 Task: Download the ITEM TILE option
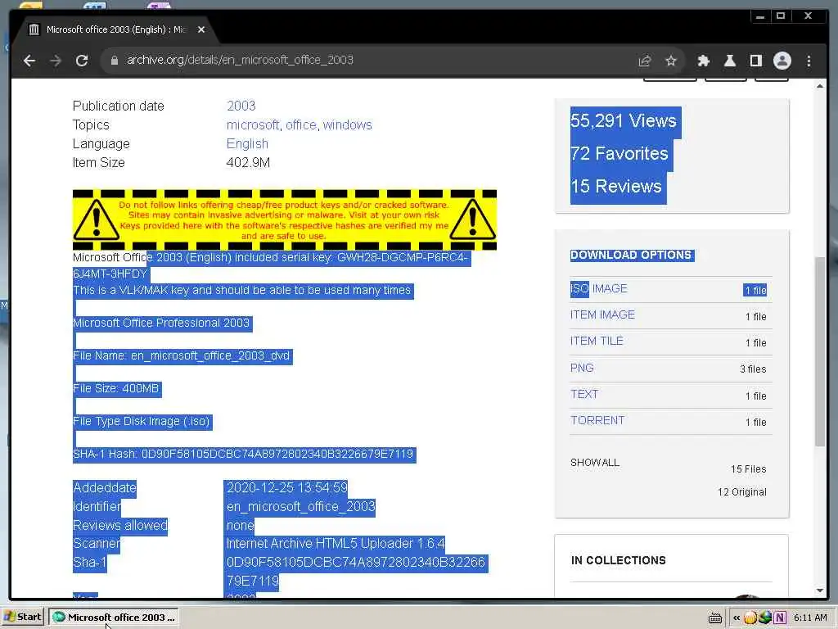click(597, 342)
